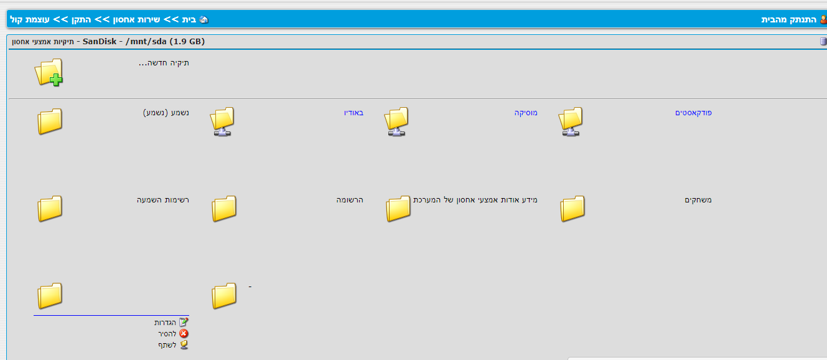Open the מידע אודות אמצעי אחסון folder icon
Screen dimensions: 827x360
tap(398, 209)
